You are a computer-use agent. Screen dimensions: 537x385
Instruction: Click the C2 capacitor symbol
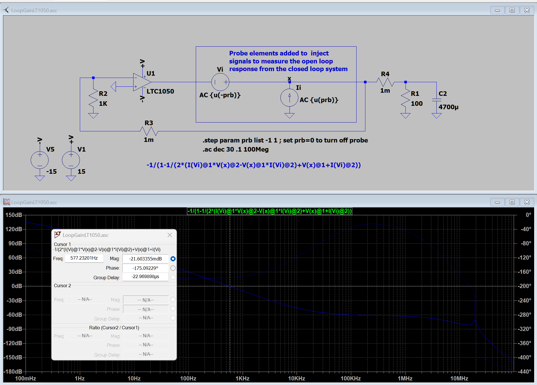tap(437, 100)
